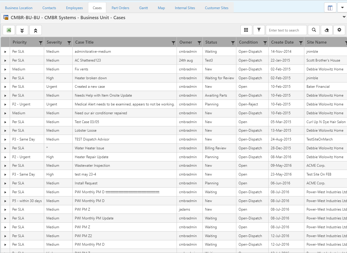Open the Priority column filter

tap(41, 43)
